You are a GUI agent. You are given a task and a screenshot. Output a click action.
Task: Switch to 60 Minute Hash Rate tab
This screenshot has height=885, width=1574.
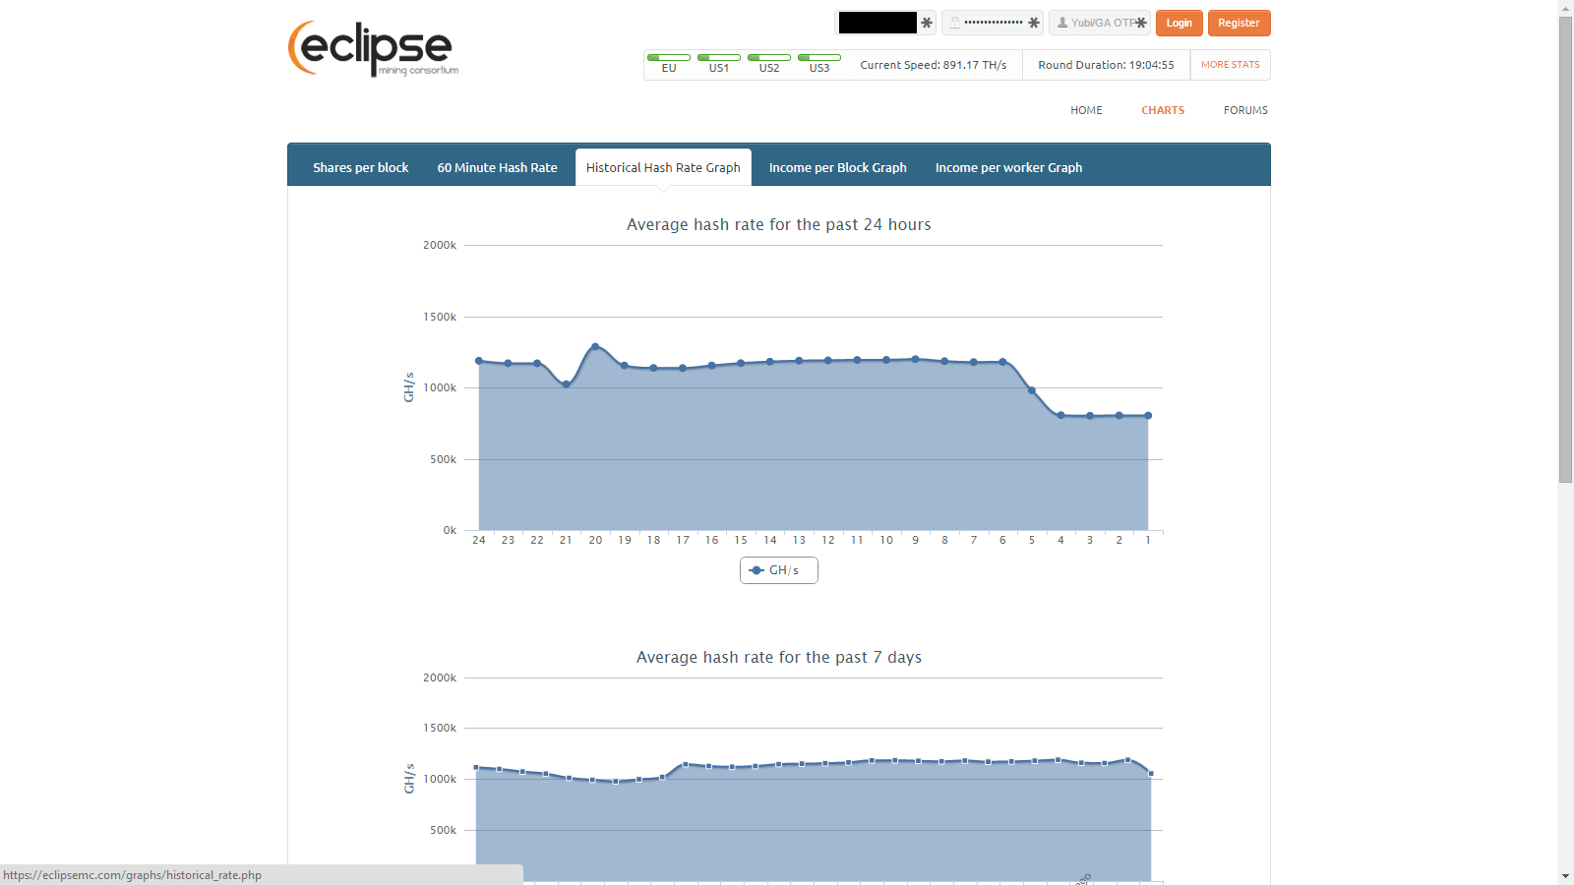(497, 168)
